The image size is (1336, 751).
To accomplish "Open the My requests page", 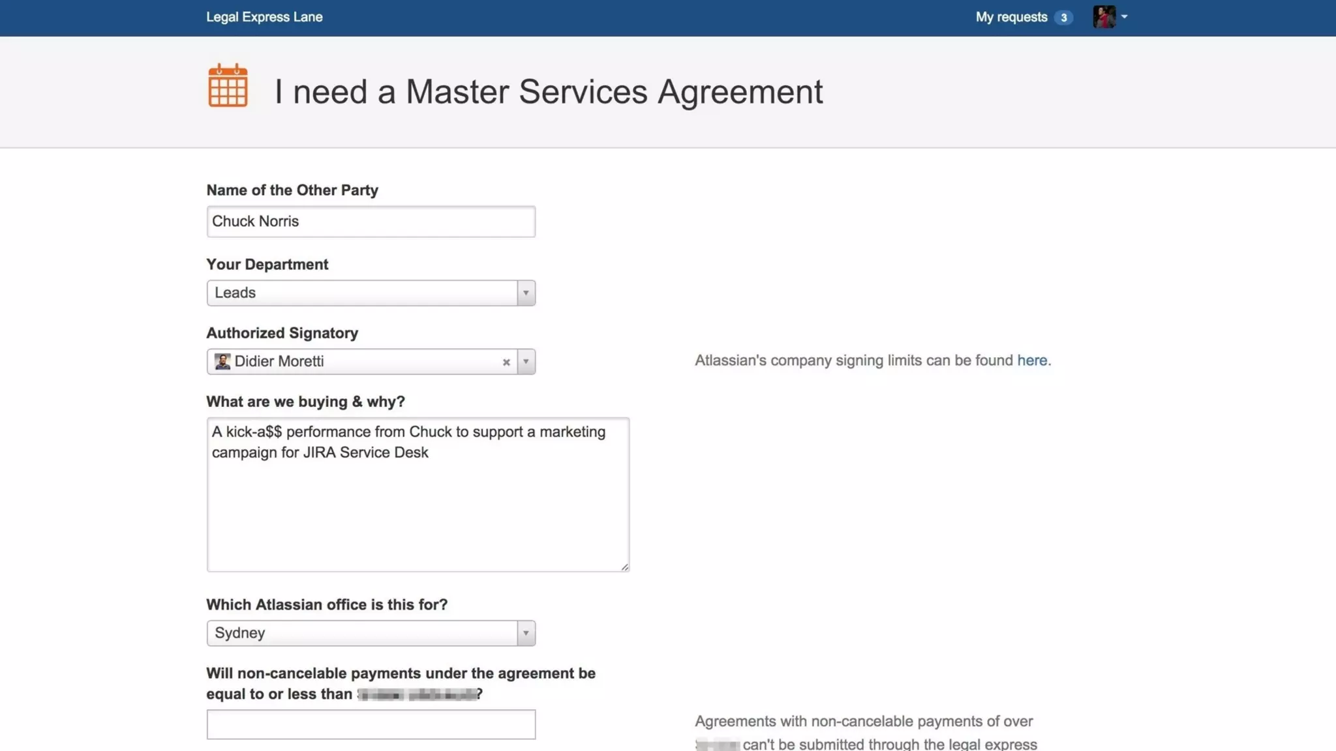I will tap(1011, 18).
